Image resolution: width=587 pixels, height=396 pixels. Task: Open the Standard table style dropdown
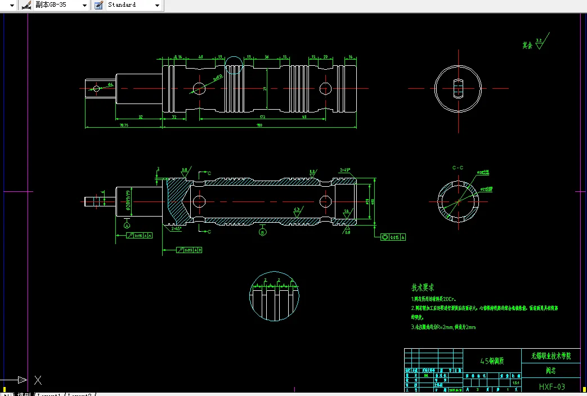pyautogui.click(x=157, y=5)
